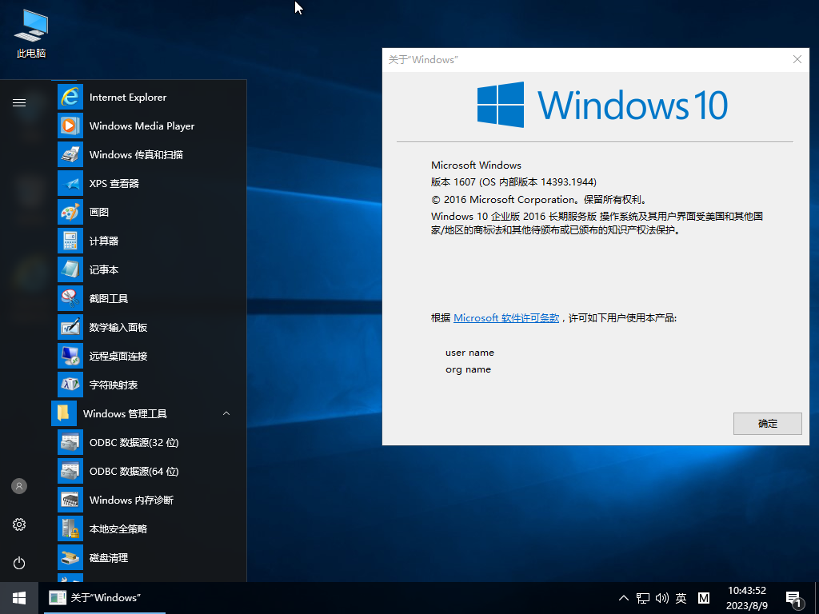The image size is (819, 614).
Task: Open Internet Explorer icon in Start menu
Action: pyautogui.click(x=70, y=97)
